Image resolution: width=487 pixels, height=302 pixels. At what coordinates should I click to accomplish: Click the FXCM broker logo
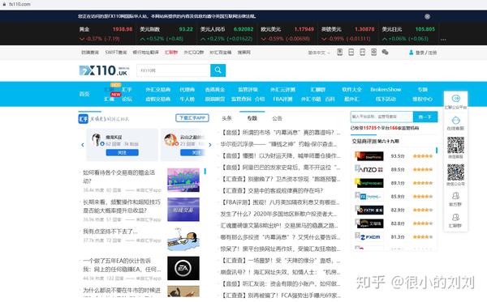pyautogui.click(x=369, y=237)
